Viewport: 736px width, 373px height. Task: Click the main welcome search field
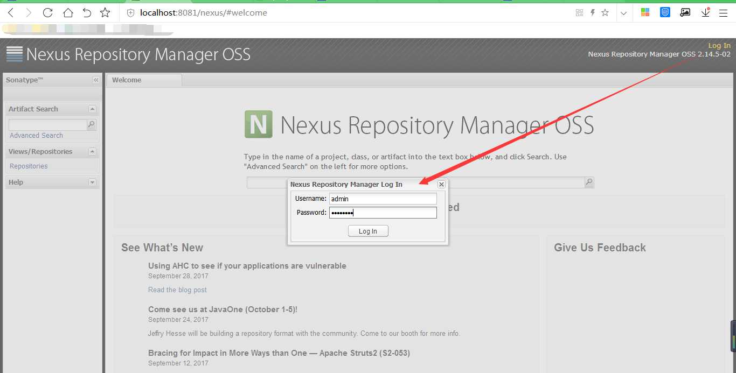[x=415, y=182]
